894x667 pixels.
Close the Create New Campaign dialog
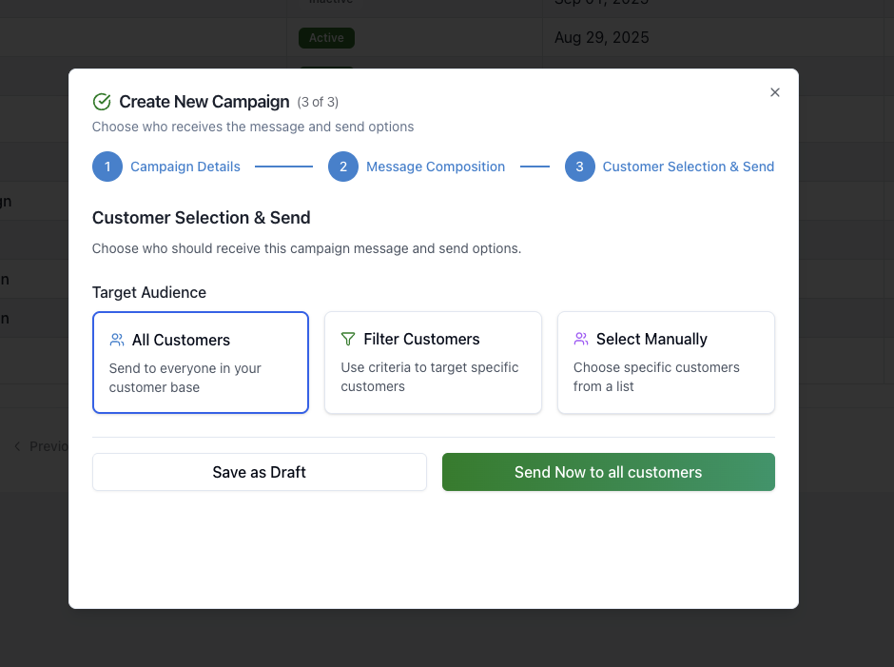[774, 92]
